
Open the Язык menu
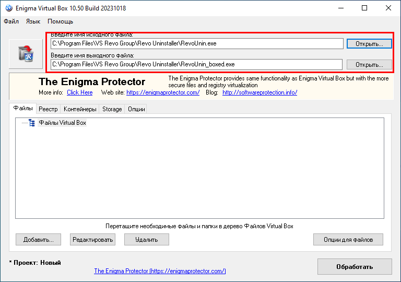[33, 21]
